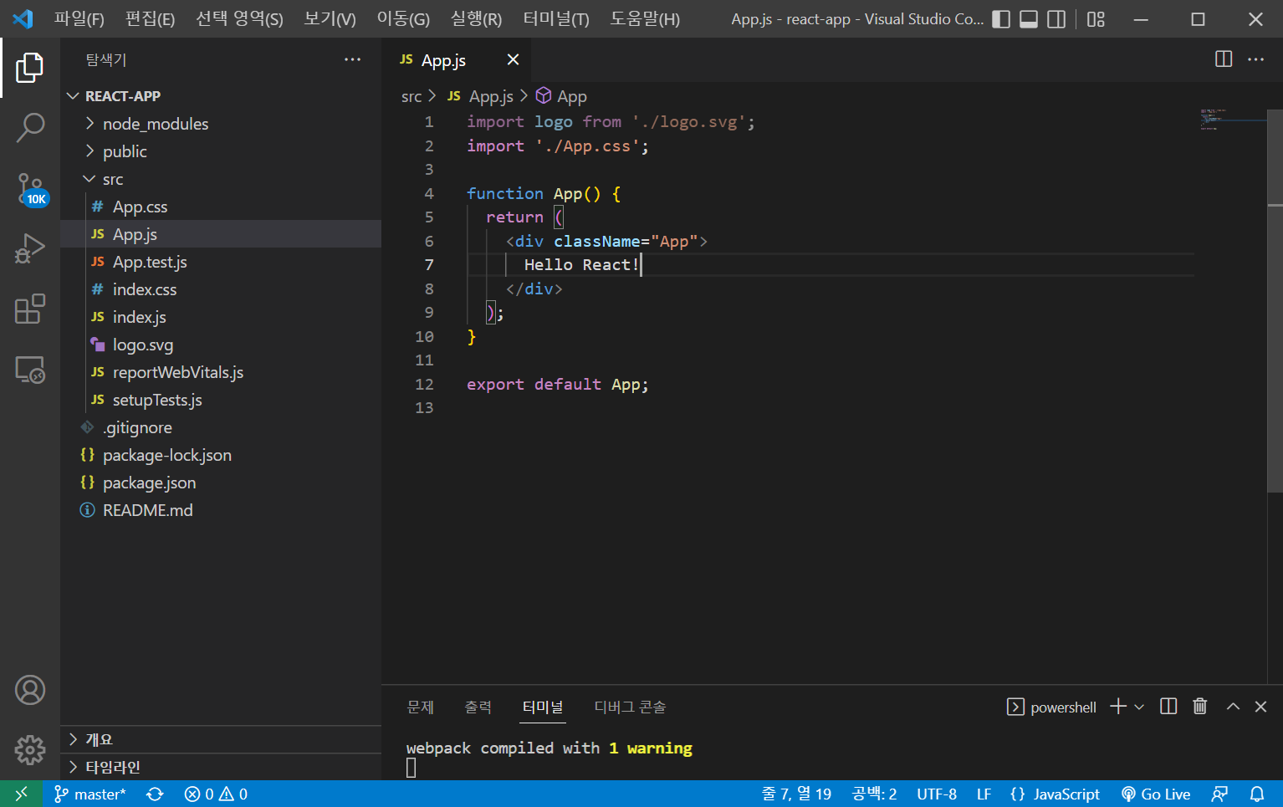Start Go Live server
The width and height of the screenshot is (1283, 807).
[x=1156, y=794]
